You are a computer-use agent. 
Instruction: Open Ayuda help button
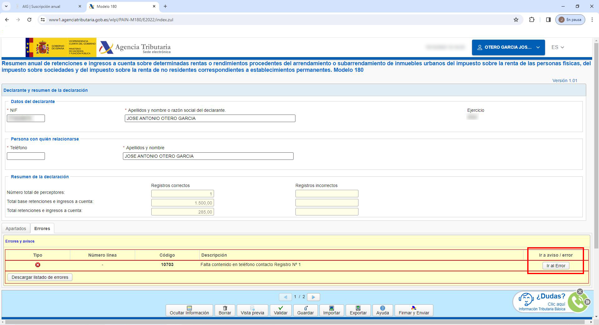tap(382, 310)
